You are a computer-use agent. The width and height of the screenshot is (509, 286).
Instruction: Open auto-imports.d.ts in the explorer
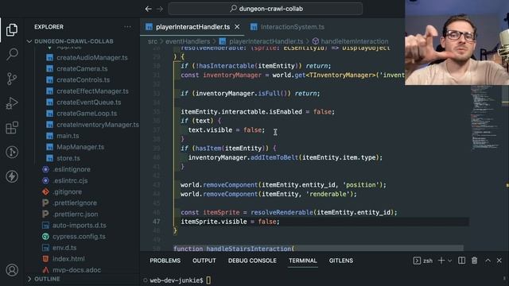[80, 226]
